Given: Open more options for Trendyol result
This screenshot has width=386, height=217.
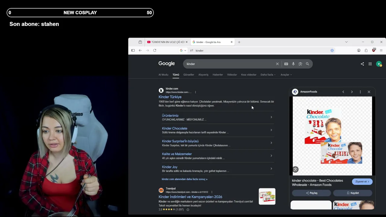Looking at the screenshot, I should pos(212,192).
